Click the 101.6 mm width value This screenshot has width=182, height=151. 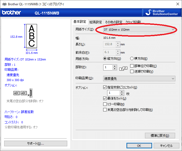click(109, 38)
